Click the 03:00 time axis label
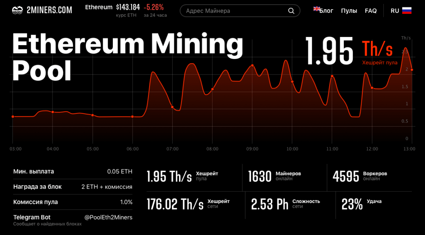Viewport: 425px width, 235px height. [x=15, y=149]
